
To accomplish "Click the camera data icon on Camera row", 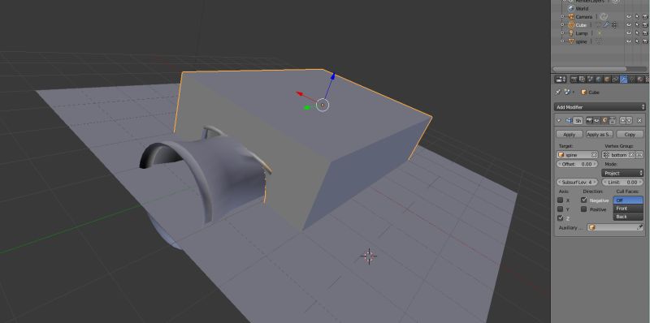I will click(604, 16).
